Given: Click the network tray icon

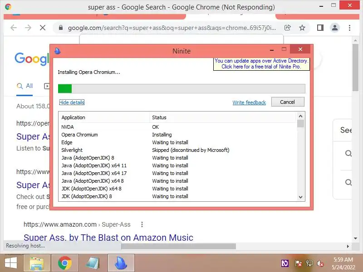Looking at the screenshot, I should tap(309, 263).
